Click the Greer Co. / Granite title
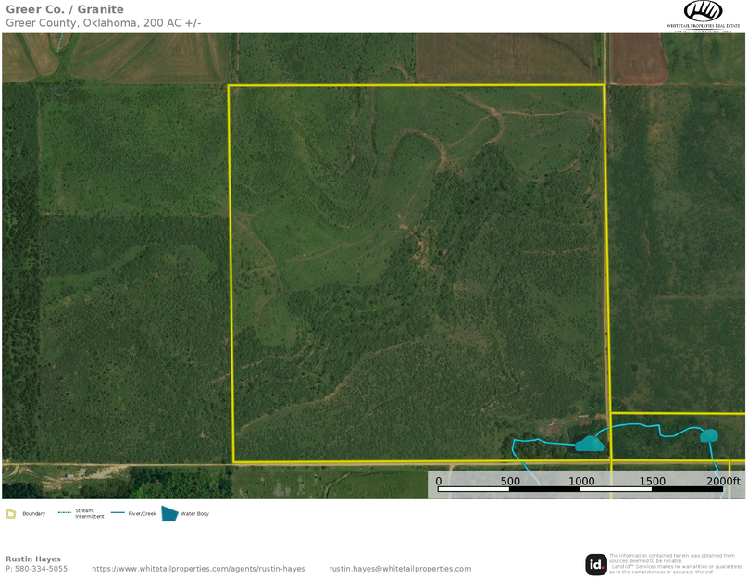The height and width of the screenshot is (578, 748). pos(65,9)
